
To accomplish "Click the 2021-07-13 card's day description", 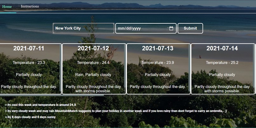I will (158, 87).
